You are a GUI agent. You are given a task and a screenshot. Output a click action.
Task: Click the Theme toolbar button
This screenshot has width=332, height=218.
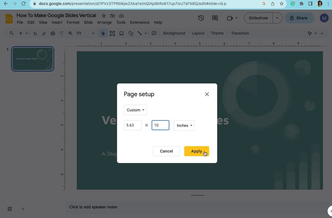coord(217,33)
